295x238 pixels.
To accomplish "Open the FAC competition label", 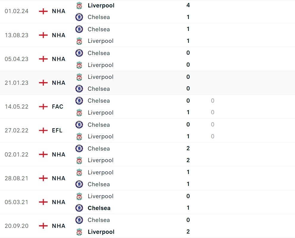I will tap(57, 107).
